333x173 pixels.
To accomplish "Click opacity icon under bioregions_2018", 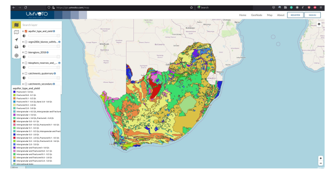I will 24,57.
